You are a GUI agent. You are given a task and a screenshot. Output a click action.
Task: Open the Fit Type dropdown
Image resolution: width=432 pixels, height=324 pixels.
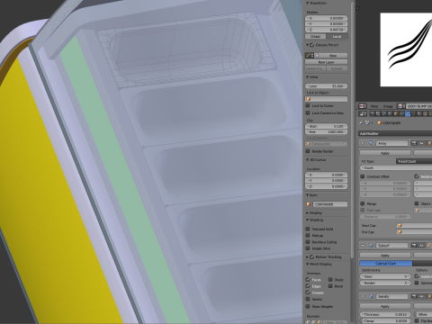pos(414,161)
